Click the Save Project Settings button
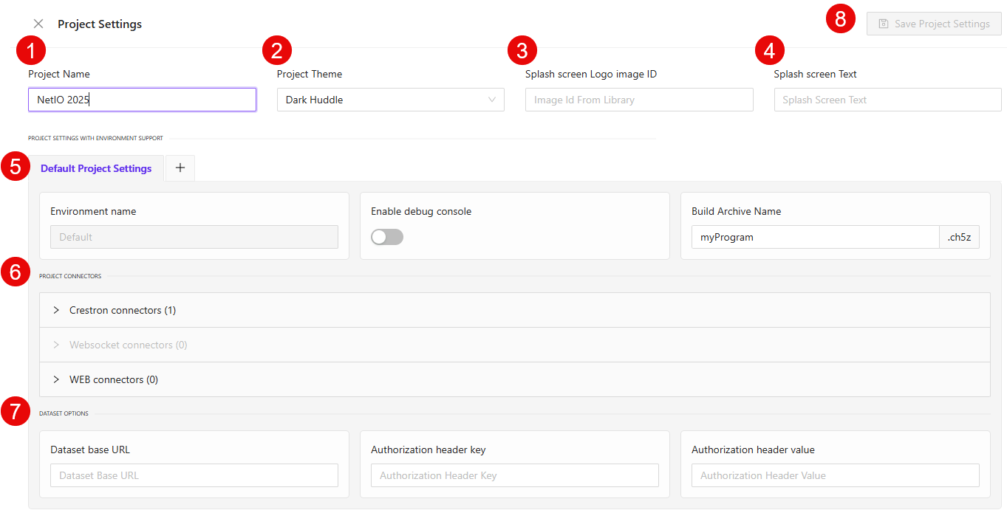The width and height of the screenshot is (1007, 527). [x=933, y=23]
